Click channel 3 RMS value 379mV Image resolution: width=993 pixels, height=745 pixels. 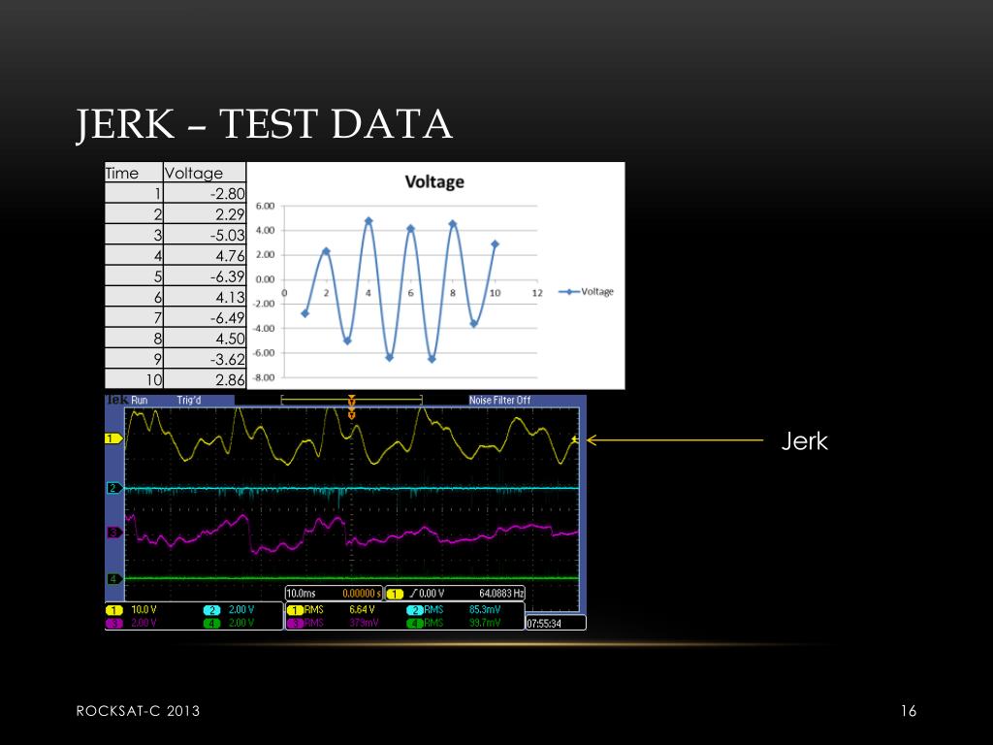point(364,623)
